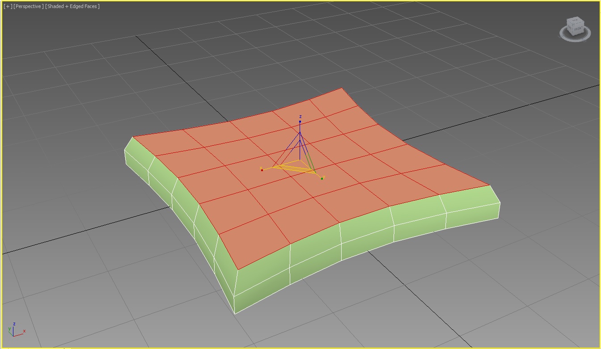
Task: Open the Shaded + Edged Faces shading menu
Action: tap(72, 6)
